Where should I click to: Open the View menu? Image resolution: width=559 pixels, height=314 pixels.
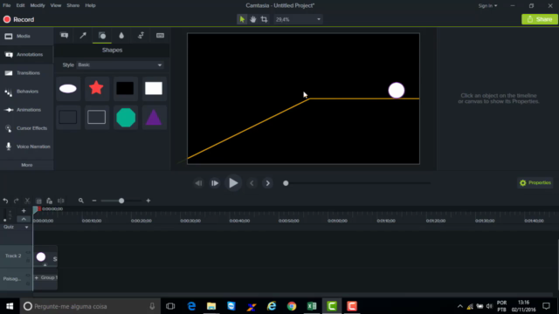56,5
